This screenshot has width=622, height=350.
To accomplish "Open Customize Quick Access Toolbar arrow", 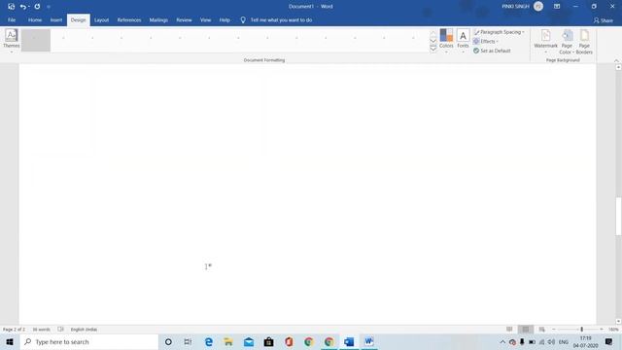I will pos(49,7).
